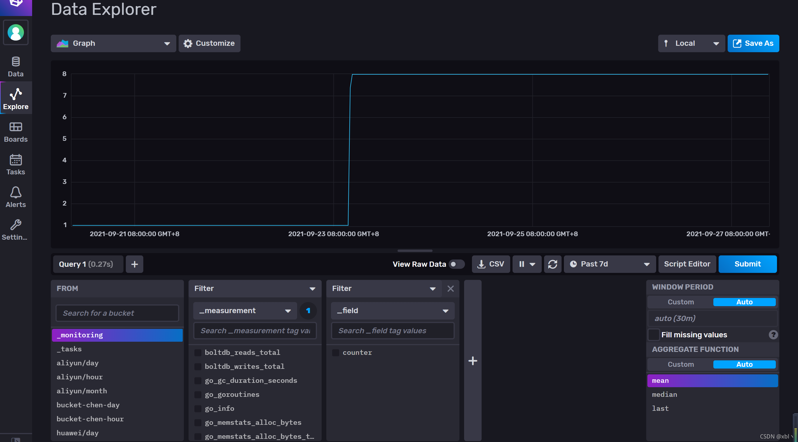Open the Script Editor
The image size is (798, 442).
[687, 264]
